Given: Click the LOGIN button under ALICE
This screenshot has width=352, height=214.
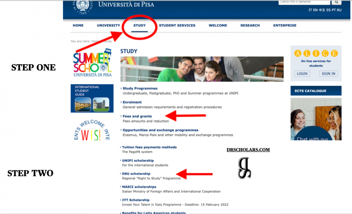Looking at the screenshot, I should (302, 74).
